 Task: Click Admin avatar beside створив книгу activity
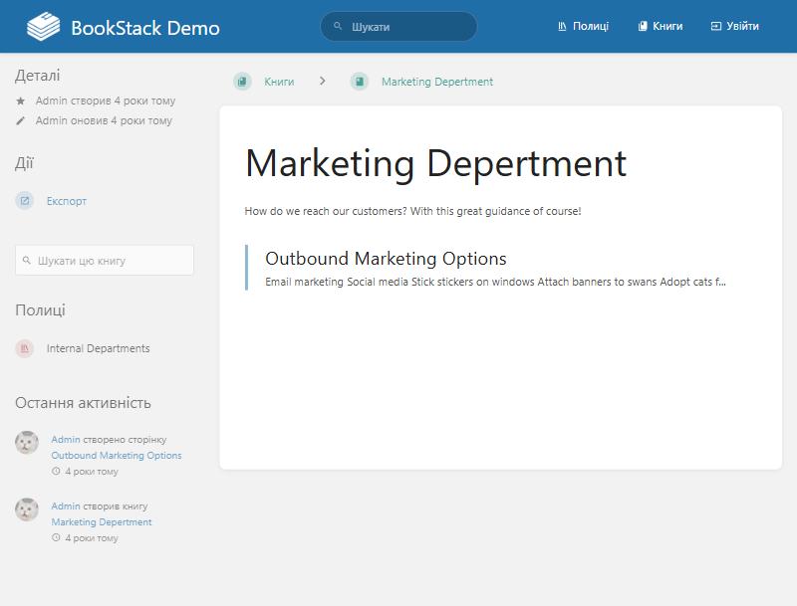coord(27,509)
